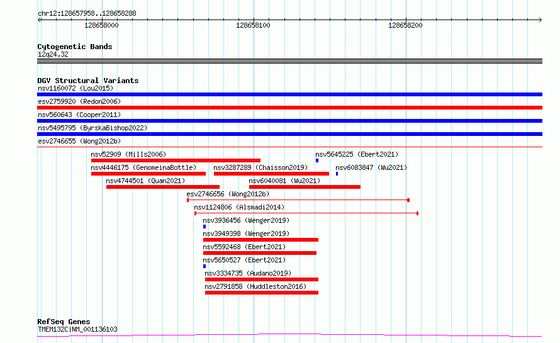Screen dimensions: 560x343
Task: Click the red bar under nsv6040081
Action: click(x=305, y=187)
